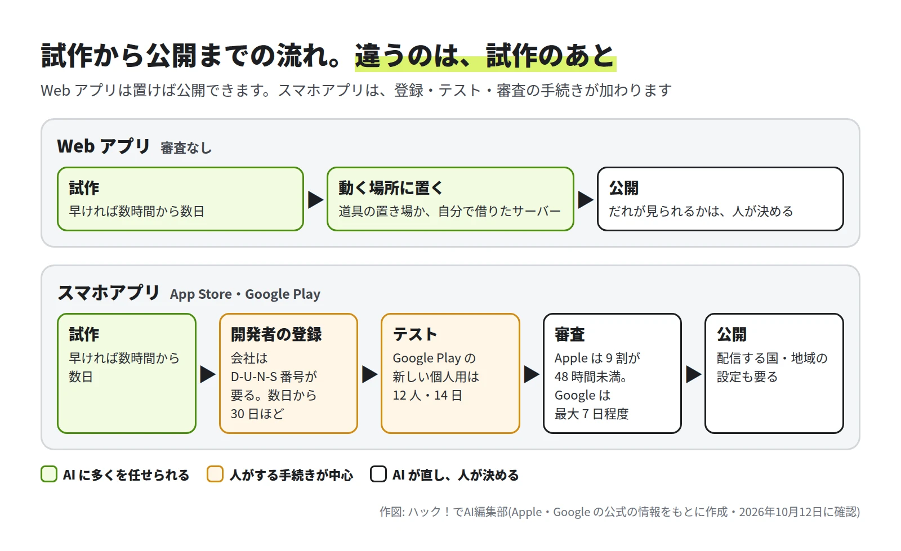This screenshot has height=551, width=901.
Task: Click '早ければ数時間から数日' in the Web アプリ row
Action: pyautogui.click(x=136, y=211)
